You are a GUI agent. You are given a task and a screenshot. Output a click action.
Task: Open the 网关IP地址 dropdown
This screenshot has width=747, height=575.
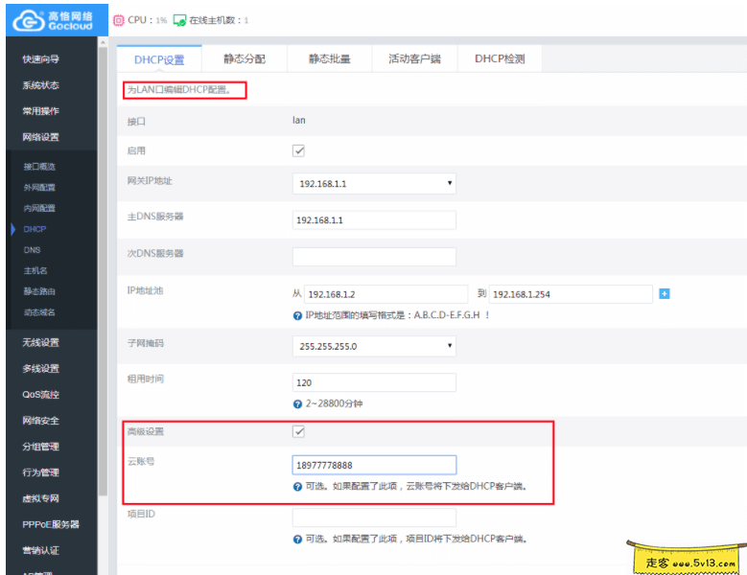[374, 183]
